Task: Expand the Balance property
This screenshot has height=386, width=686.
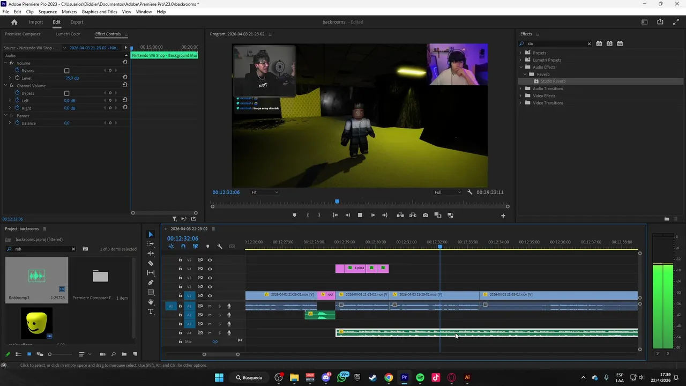Action: tap(10, 123)
